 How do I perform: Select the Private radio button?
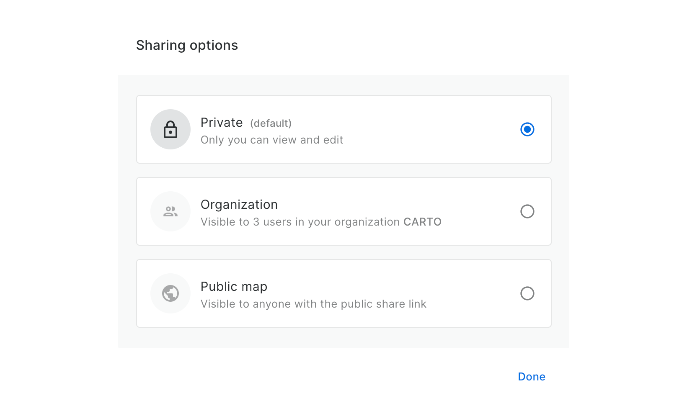[527, 129]
